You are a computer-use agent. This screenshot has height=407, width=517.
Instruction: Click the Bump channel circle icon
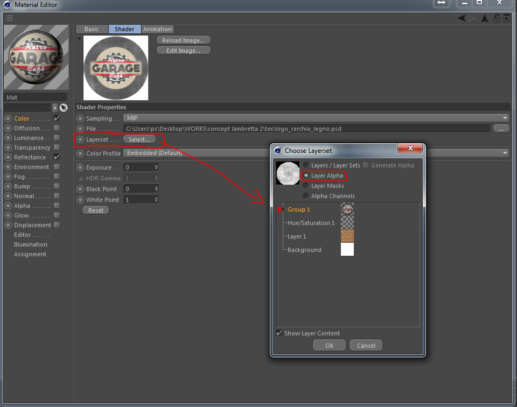(8, 186)
